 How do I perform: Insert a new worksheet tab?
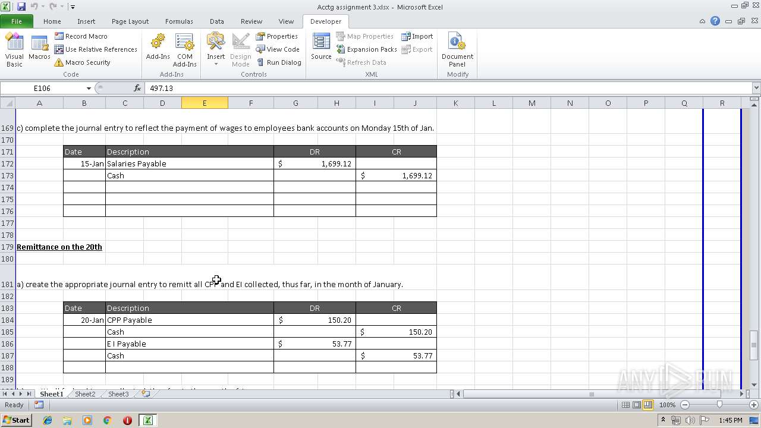click(145, 394)
